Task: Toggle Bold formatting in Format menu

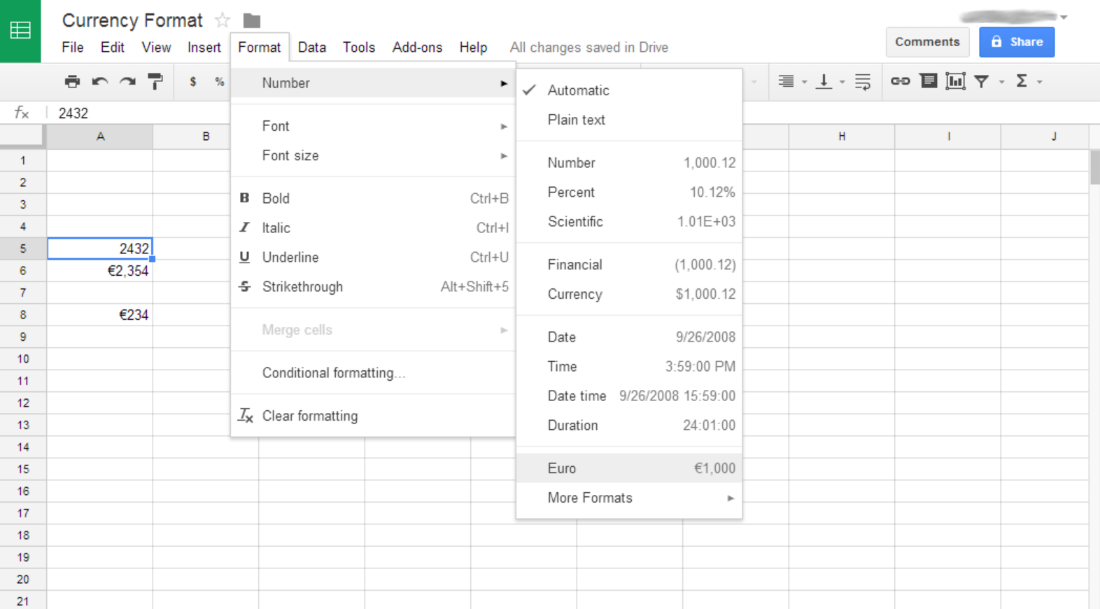Action: [x=276, y=199]
